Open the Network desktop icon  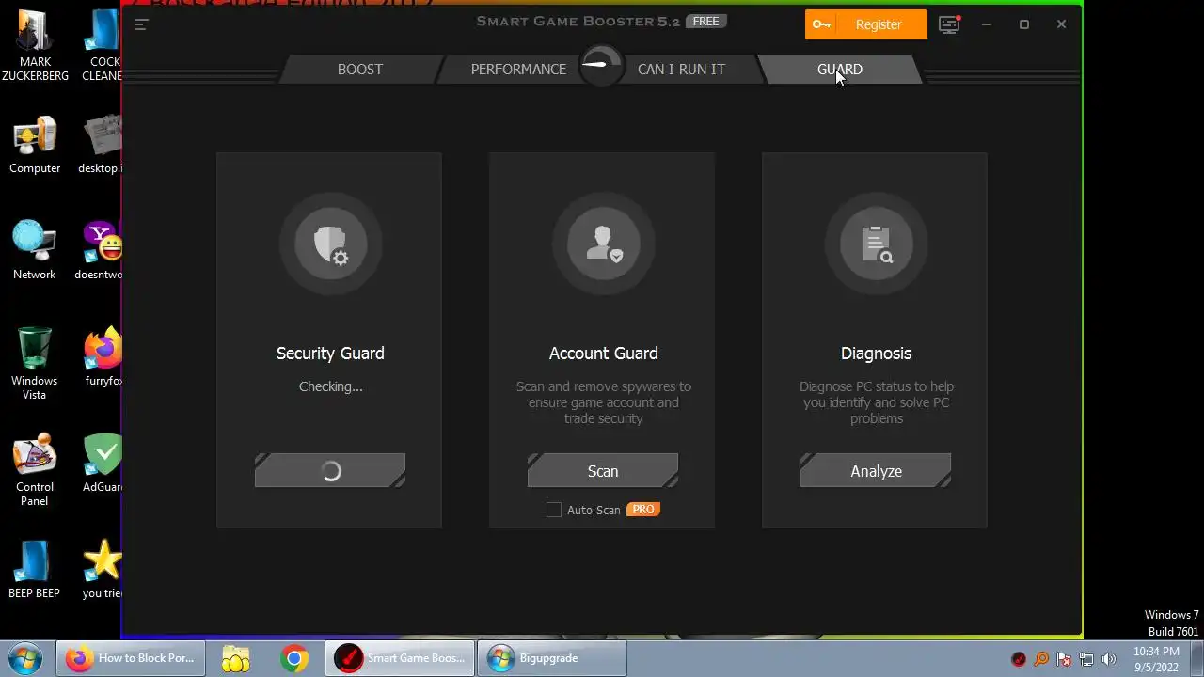coord(35,250)
